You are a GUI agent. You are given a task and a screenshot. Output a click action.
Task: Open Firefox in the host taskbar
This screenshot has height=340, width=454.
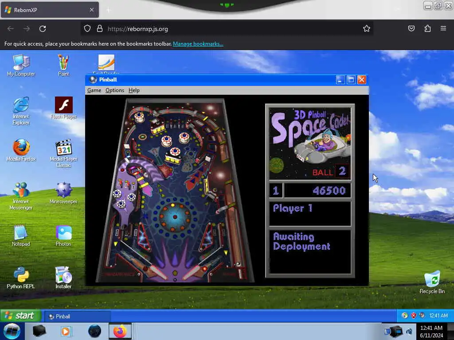[120, 331]
